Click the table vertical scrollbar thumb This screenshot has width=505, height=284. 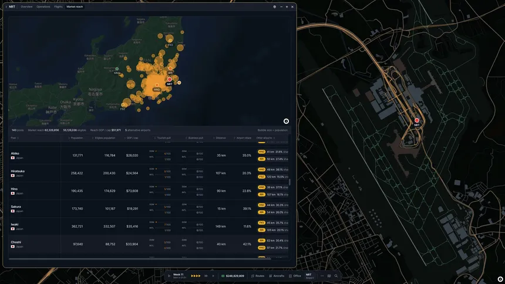click(289, 182)
